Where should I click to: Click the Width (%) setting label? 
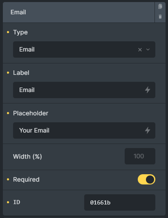pyautogui.click(x=27, y=157)
